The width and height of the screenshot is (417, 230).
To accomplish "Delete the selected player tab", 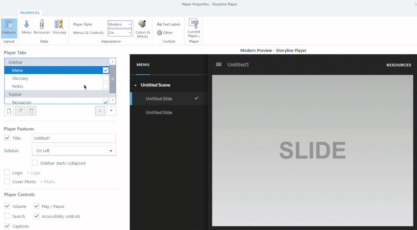I will click(x=31, y=111).
